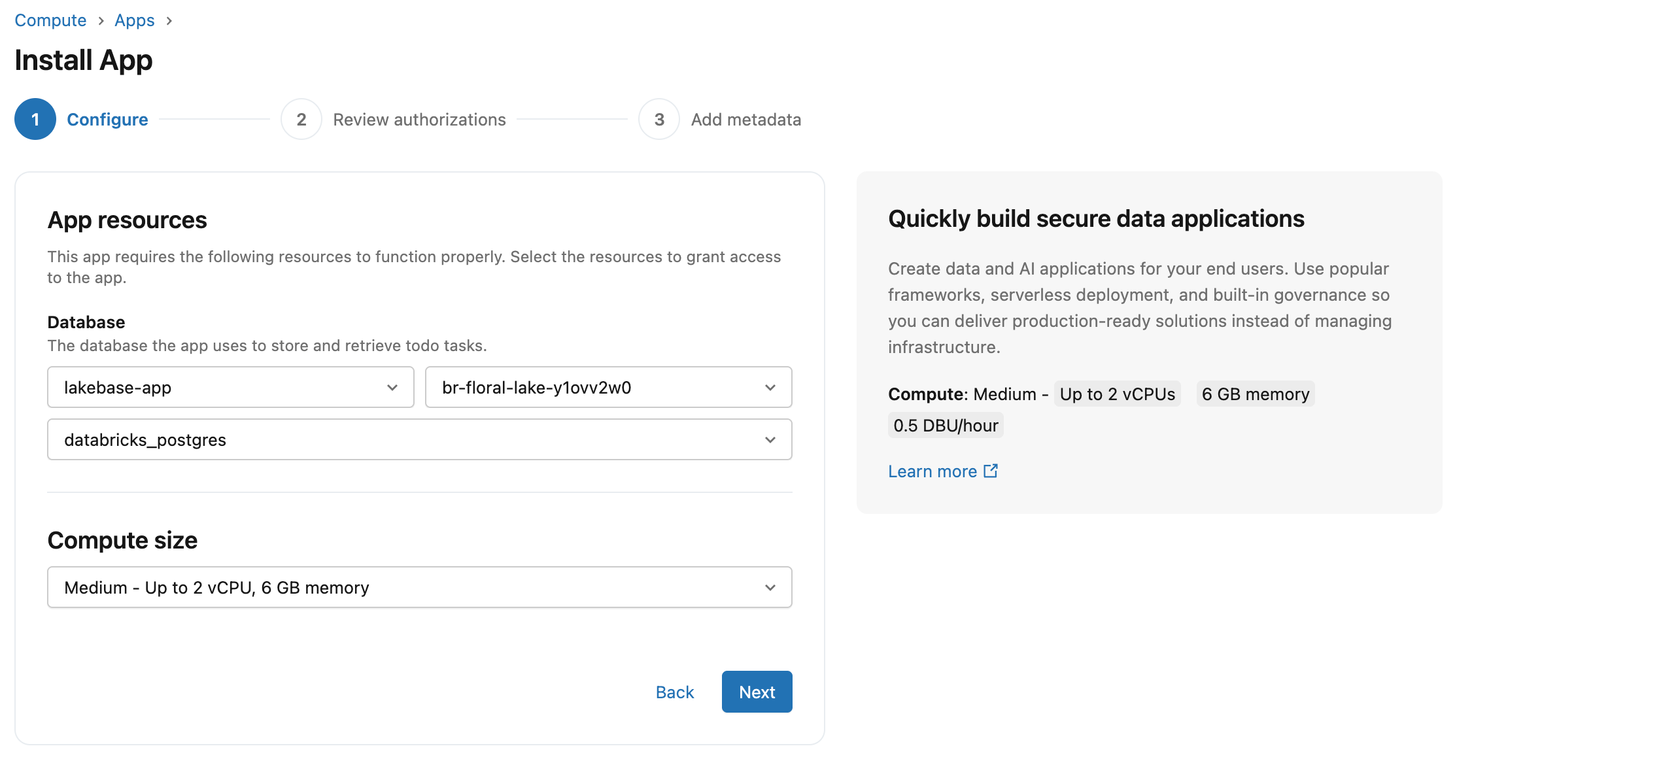
Task: Open the lakebase-app database dropdown
Action: (x=230, y=387)
